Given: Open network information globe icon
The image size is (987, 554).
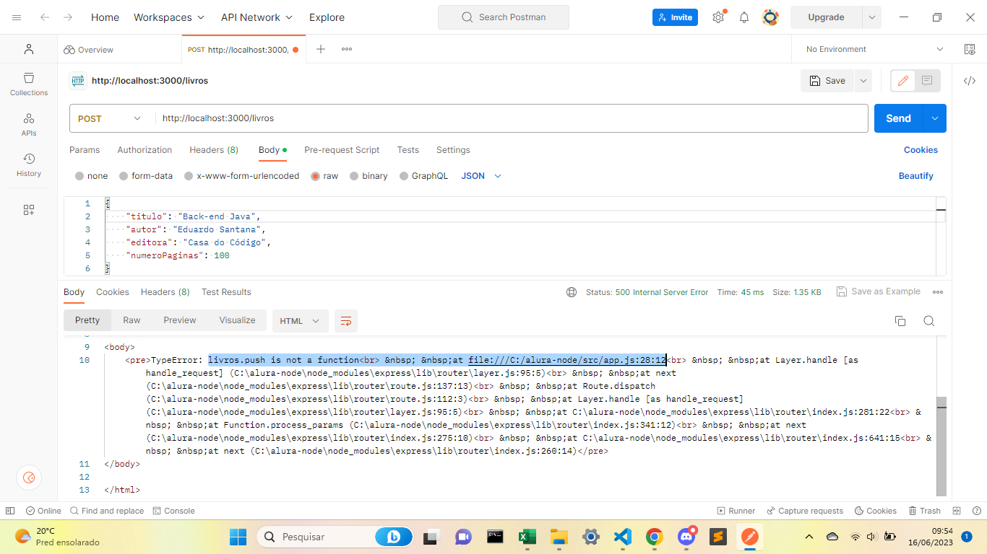Looking at the screenshot, I should [572, 292].
